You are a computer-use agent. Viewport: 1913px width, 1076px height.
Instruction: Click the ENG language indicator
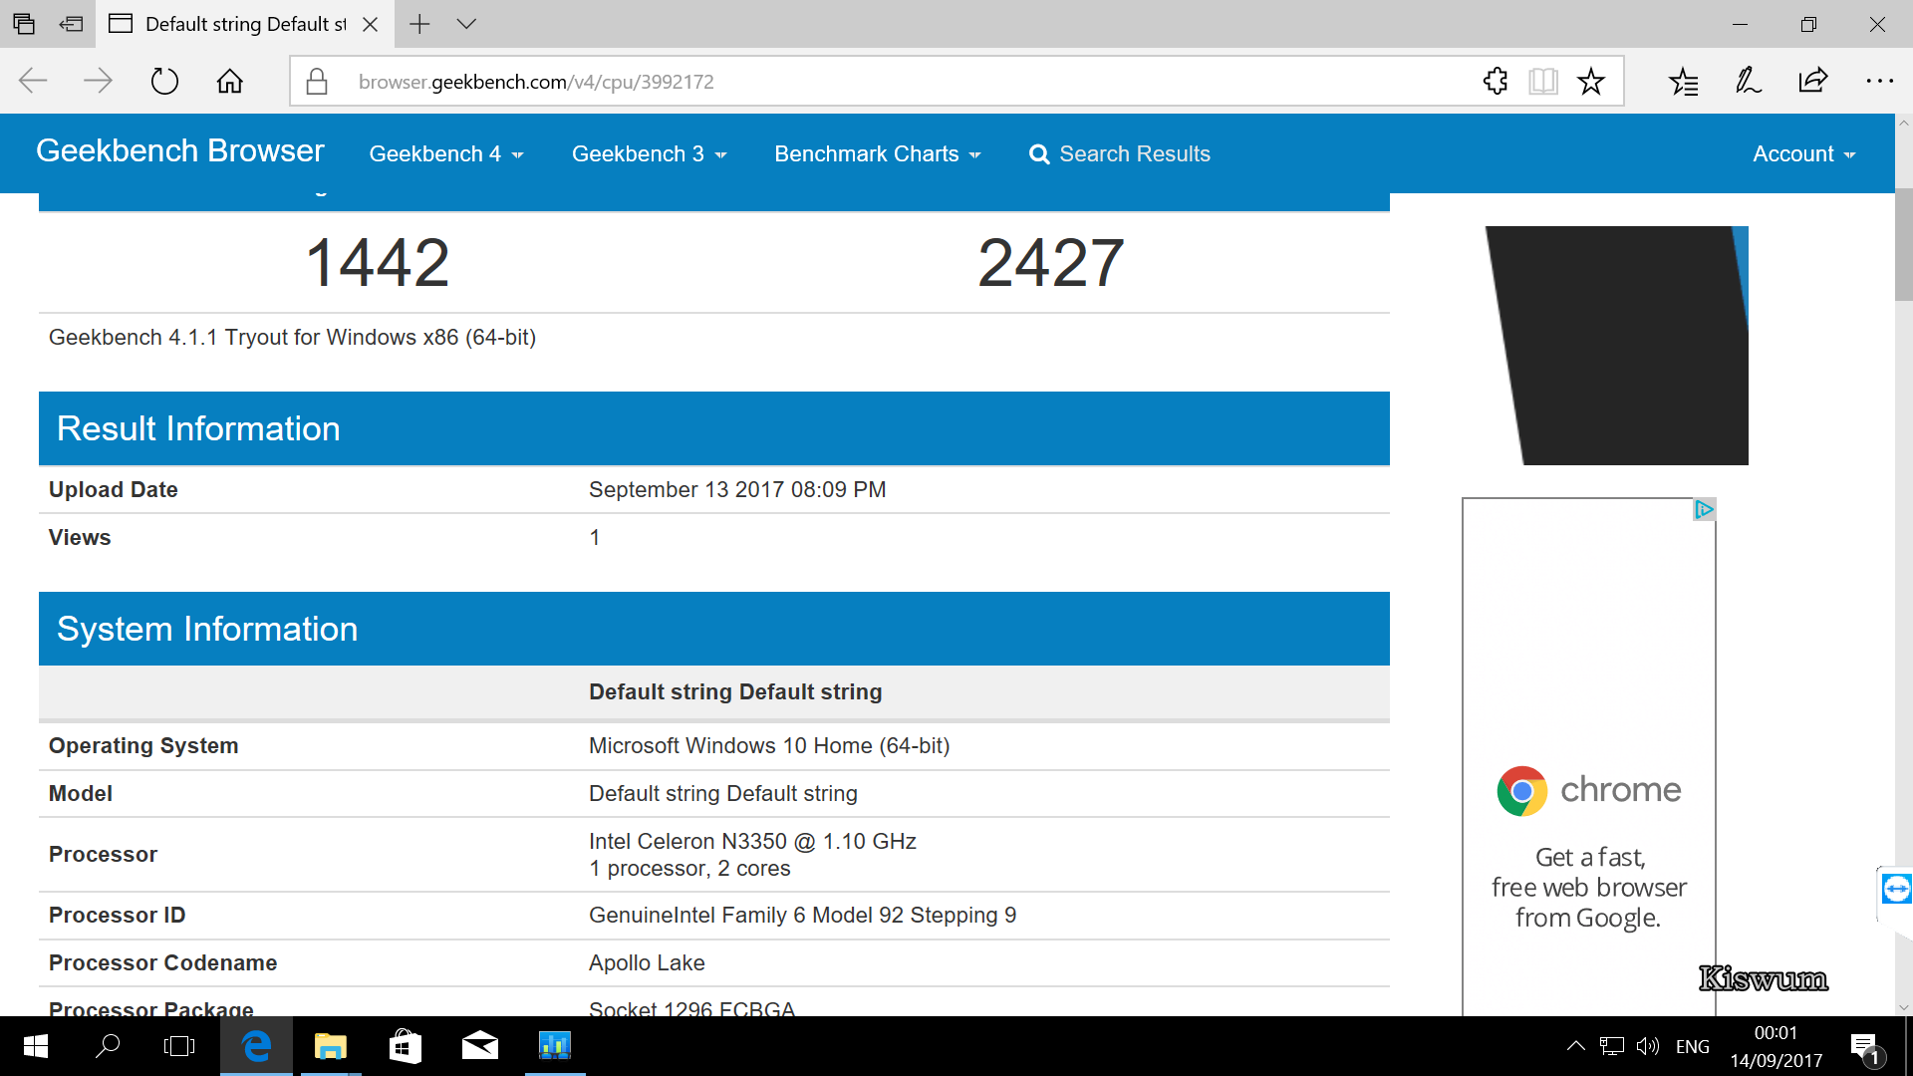click(x=1693, y=1047)
